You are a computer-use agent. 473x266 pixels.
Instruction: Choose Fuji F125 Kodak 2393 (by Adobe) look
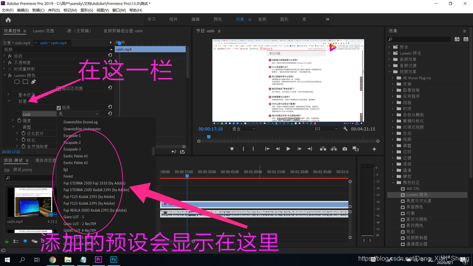(x=89, y=197)
